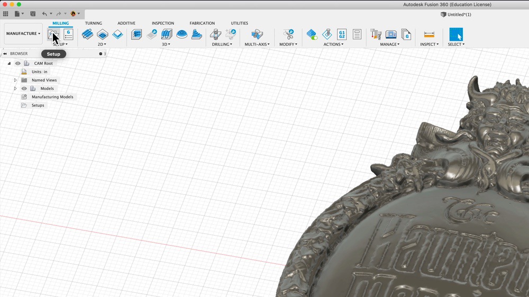
Task: Switch to the MILLING tab
Action: (61, 23)
